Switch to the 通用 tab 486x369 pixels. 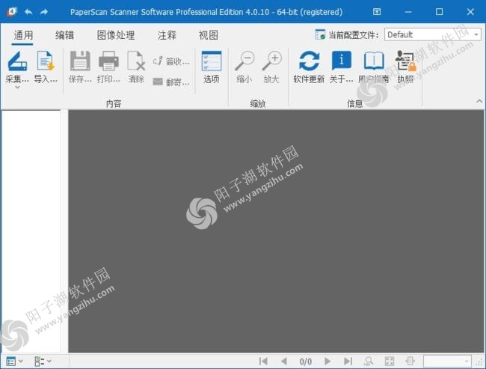23,35
